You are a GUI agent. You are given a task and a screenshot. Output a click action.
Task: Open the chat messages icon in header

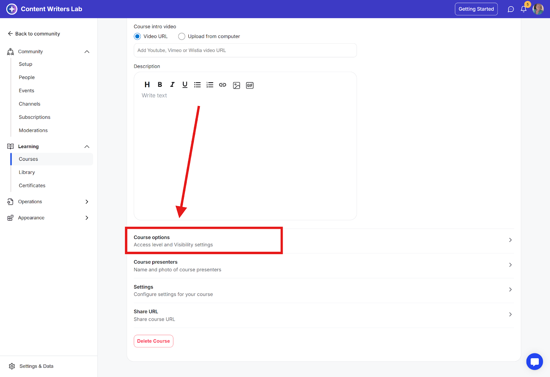tap(511, 9)
